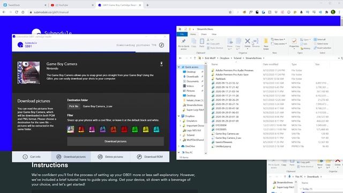343x193 pixels.
Task: Select the Game Boy Camera_2.sav file
Action: 228,138
